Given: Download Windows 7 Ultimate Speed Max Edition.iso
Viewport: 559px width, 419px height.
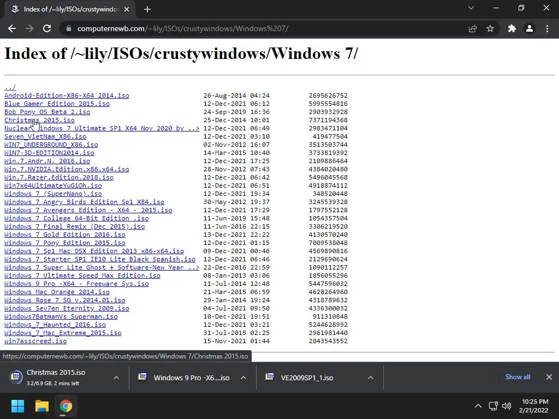Looking at the screenshot, I should 82,276.
